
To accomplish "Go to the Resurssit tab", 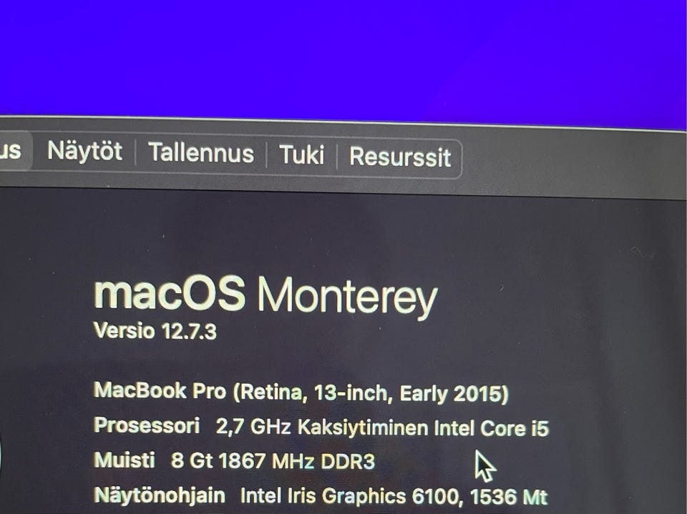I will (x=399, y=157).
